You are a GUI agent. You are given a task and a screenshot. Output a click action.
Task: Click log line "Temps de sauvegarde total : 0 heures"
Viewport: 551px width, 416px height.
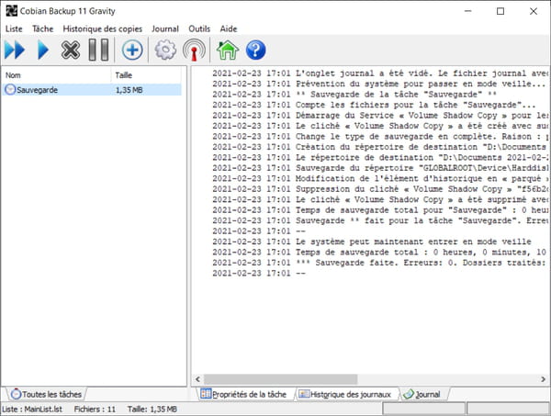point(380,253)
